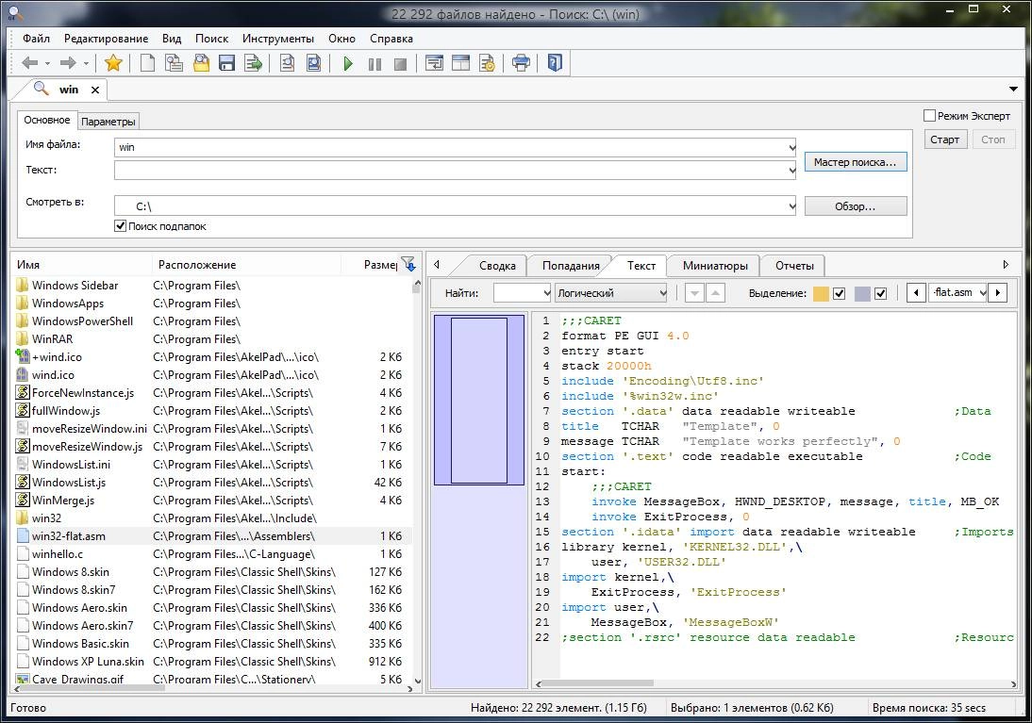Enable the 'Режим Эксперт' checkbox
Viewport: 1032px width, 723px height.
[929, 116]
